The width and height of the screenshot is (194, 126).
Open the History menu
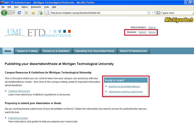(x=25, y=7)
